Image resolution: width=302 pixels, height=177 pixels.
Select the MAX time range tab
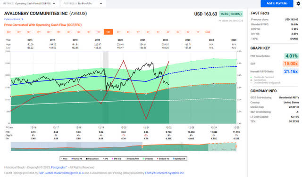(x=208, y=32)
